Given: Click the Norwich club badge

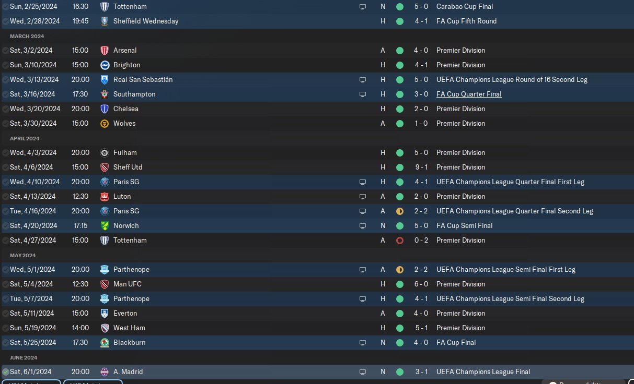Looking at the screenshot, I should click(x=105, y=226).
